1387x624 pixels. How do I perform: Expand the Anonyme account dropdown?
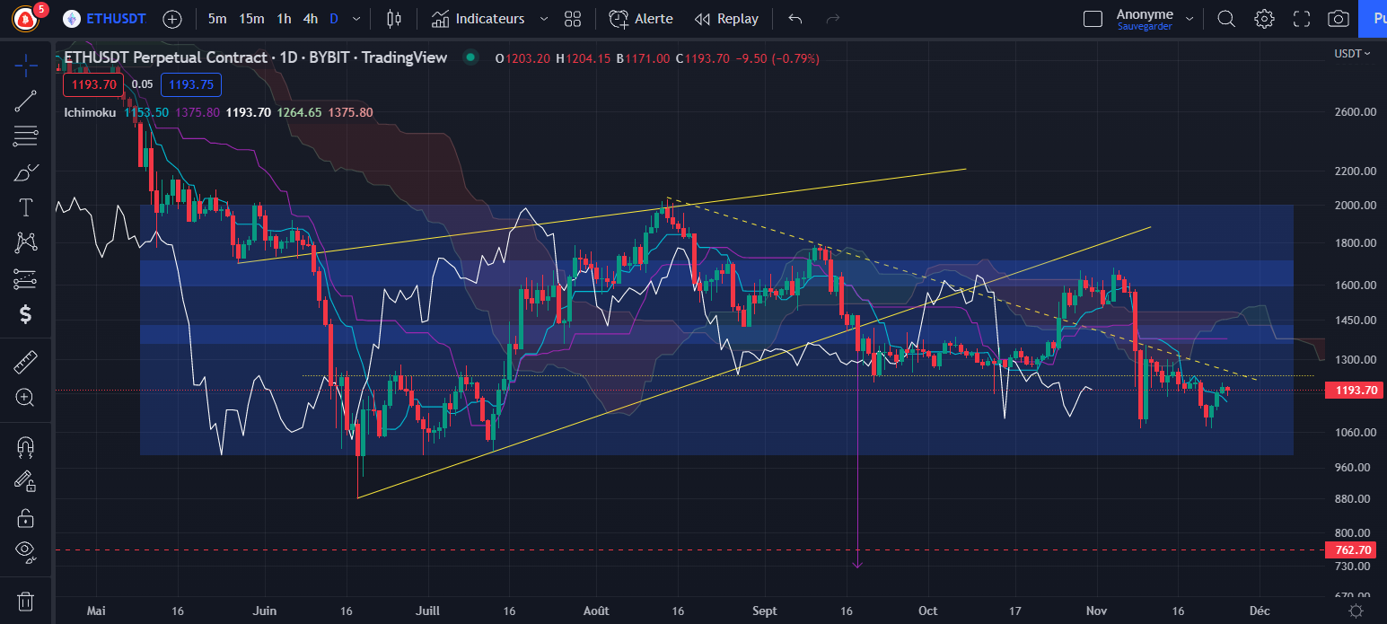[x=1191, y=18]
